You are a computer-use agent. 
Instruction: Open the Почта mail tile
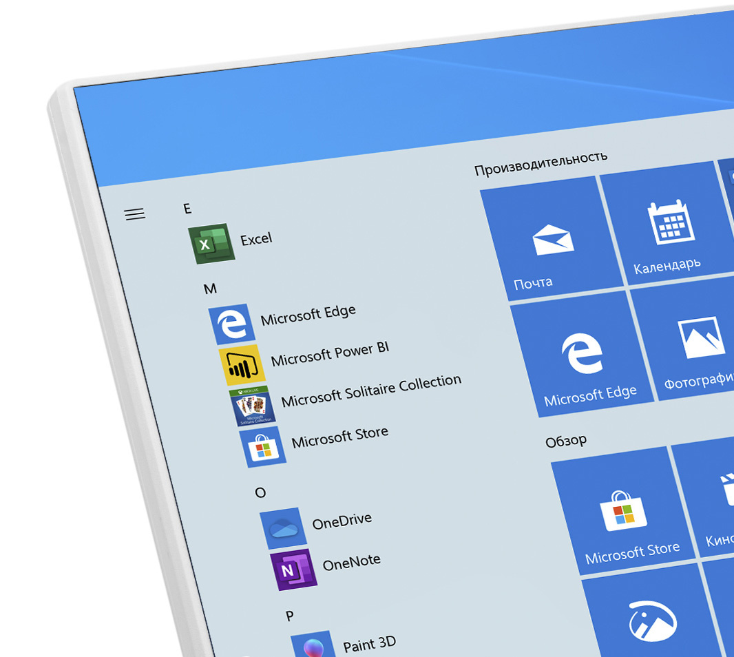(x=552, y=239)
